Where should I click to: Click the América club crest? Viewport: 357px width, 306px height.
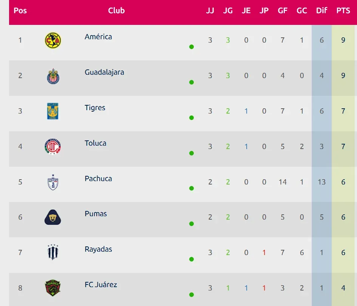(x=53, y=40)
